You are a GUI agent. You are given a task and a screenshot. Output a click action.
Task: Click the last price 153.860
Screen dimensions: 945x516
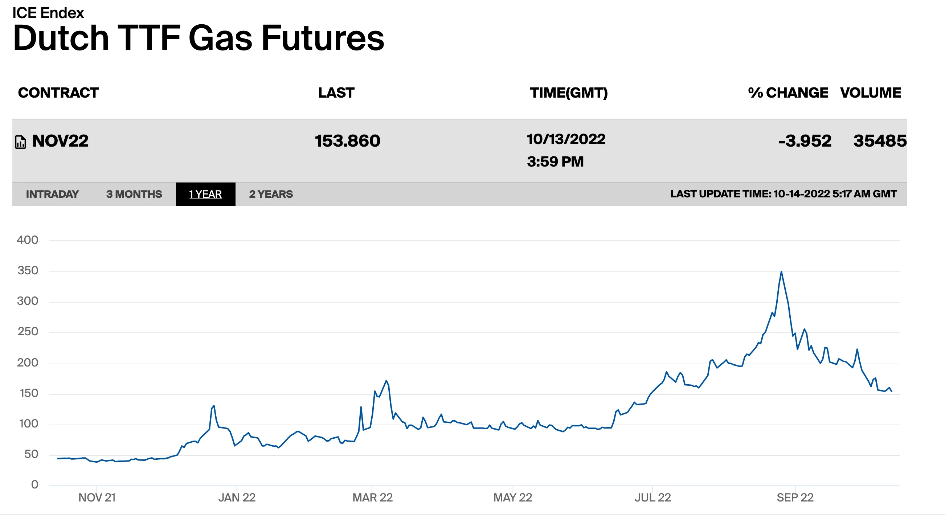(347, 141)
